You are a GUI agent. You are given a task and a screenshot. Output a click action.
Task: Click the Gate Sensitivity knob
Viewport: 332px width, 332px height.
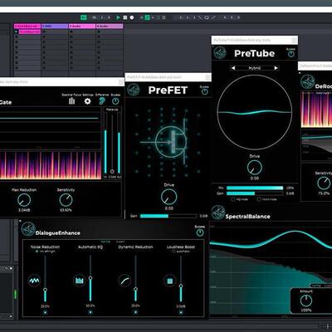(66, 200)
